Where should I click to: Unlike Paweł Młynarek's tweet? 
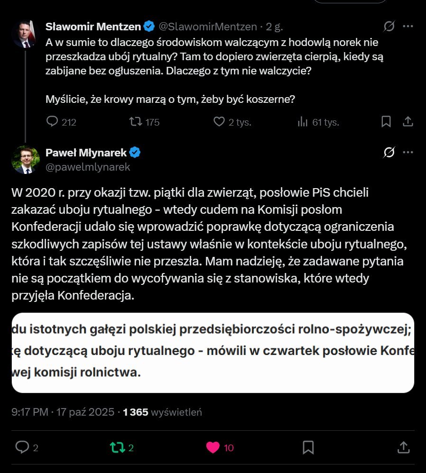click(213, 447)
